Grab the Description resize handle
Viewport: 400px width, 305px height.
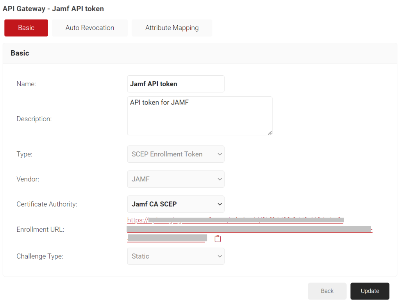pos(270,133)
